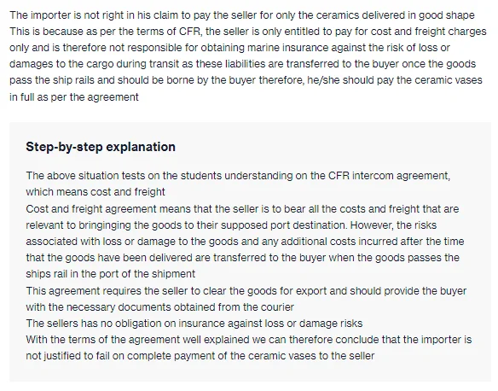Click the final line 'not justified to fail on complete payment'

(200, 356)
